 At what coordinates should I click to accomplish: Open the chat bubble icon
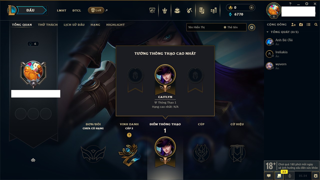coord(269,176)
